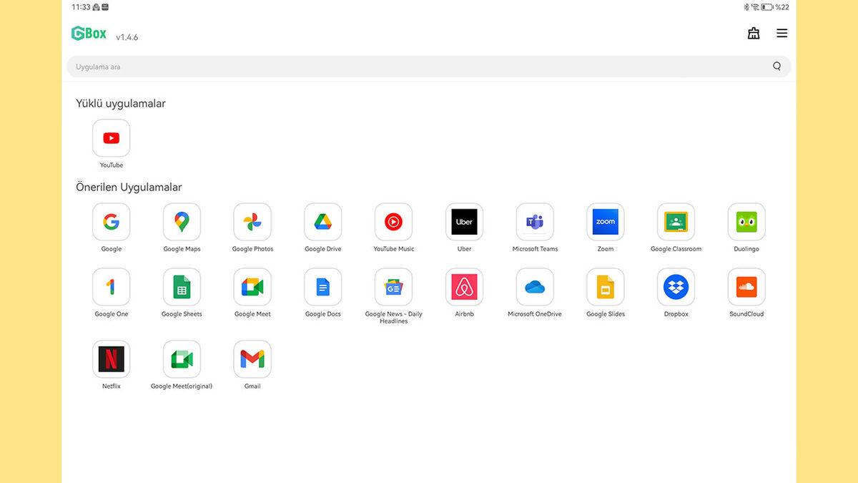This screenshot has height=483, width=858.
Task: Launch Microsoft Teams app
Action: (x=535, y=222)
